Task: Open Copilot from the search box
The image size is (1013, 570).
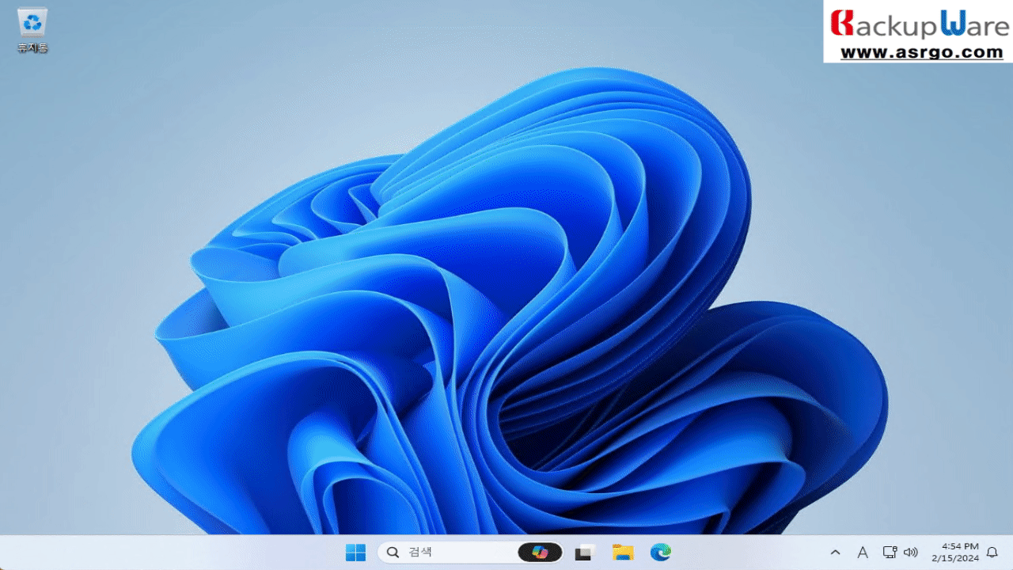Action: 541,553
